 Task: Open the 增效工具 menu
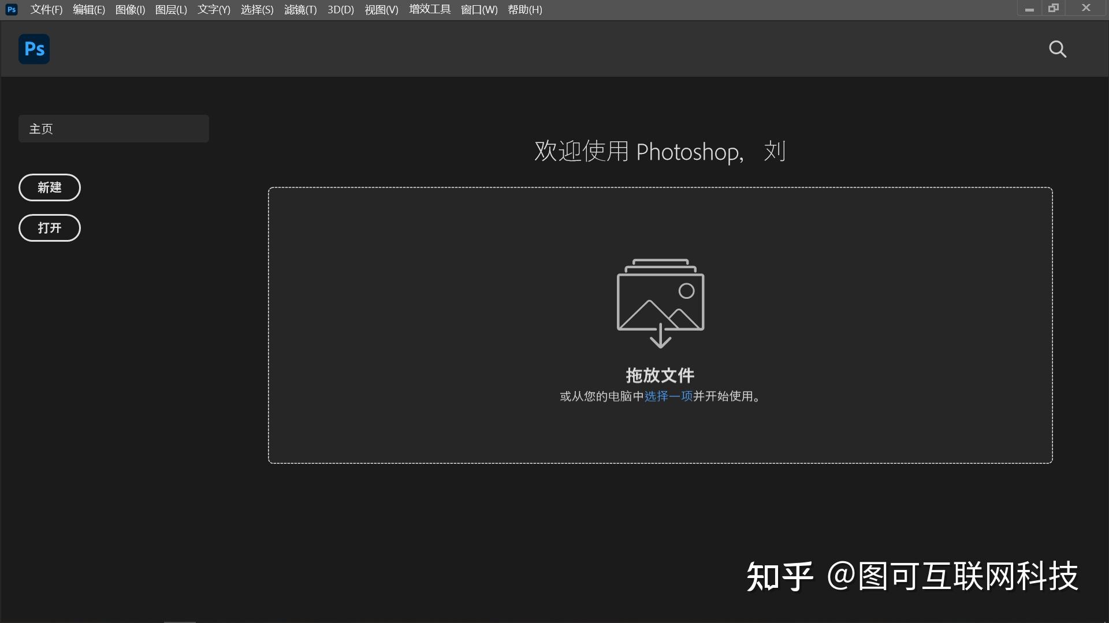point(429,9)
